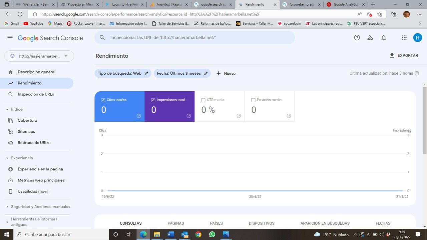Click the EXPORTAR button
The width and height of the screenshot is (427, 240).
[404, 55]
